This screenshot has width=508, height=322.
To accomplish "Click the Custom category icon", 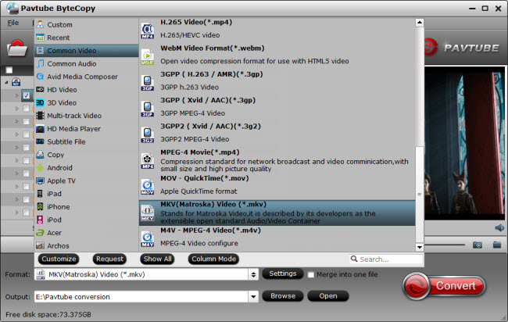I will pos(40,24).
